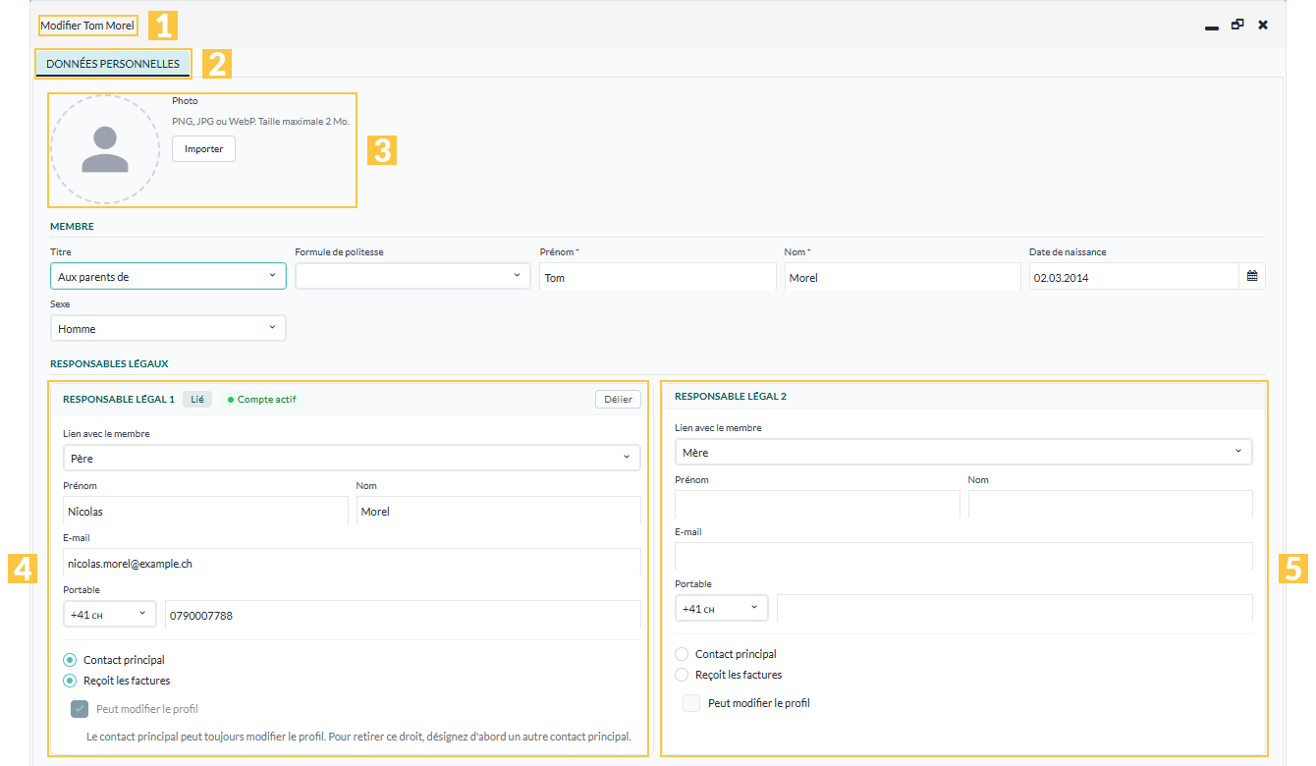The height and width of the screenshot is (766, 1316).
Task: Expand the Formule de politesse dropdown
Action: click(412, 277)
